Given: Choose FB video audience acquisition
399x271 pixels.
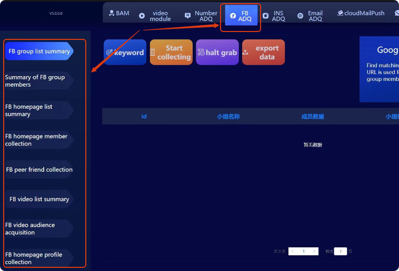Looking at the screenshot, I should tap(36, 228).
